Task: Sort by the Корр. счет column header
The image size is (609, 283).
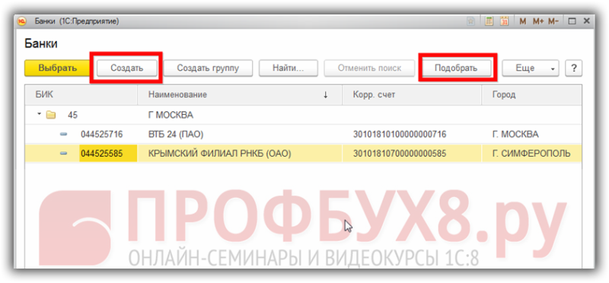Action: pyautogui.click(x=412, y=95)
